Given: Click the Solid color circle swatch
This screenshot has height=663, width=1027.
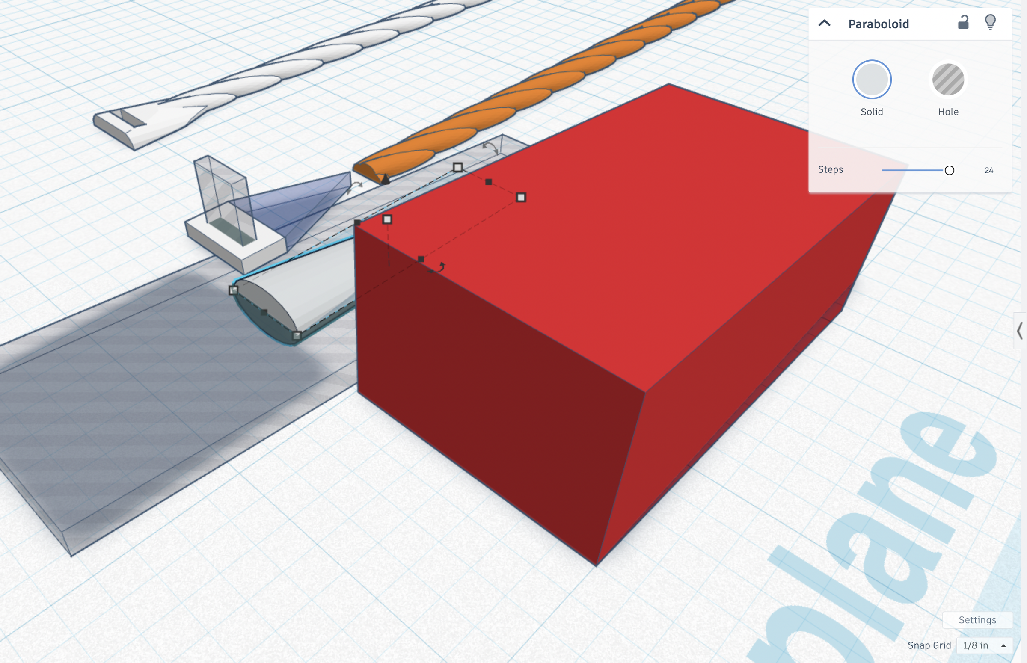Looking at the screenshot, I should tap(872, 80).
